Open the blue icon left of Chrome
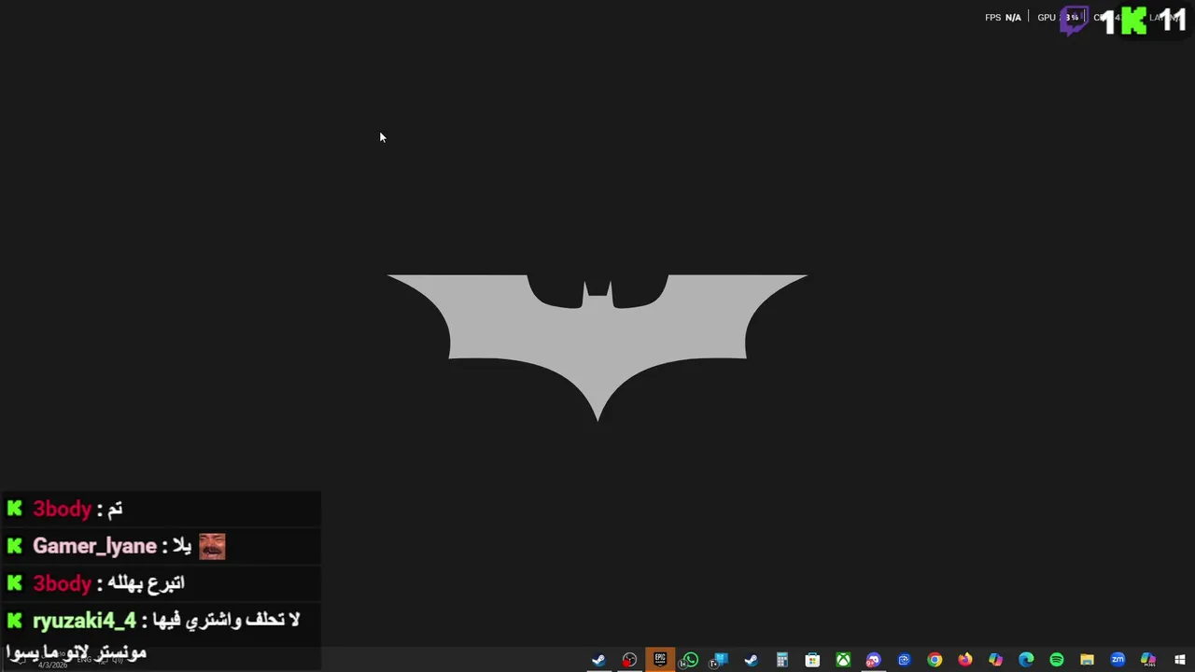The height and width of the screenshot is (672, 1195). click(904, 660)
